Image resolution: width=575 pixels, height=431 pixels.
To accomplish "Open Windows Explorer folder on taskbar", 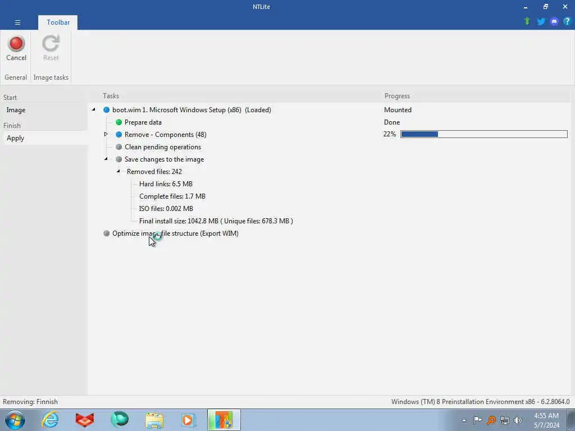I will coord(154,420).
